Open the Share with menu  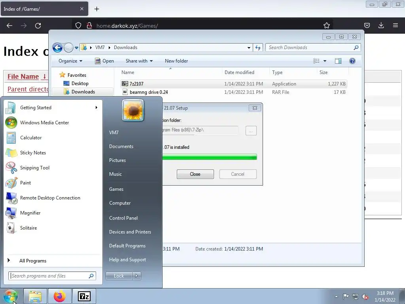(x=139, y=61)
